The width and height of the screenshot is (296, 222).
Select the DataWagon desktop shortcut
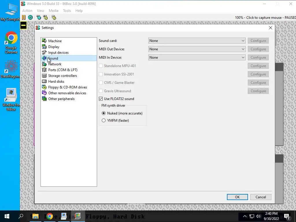[x=10, y=69]
